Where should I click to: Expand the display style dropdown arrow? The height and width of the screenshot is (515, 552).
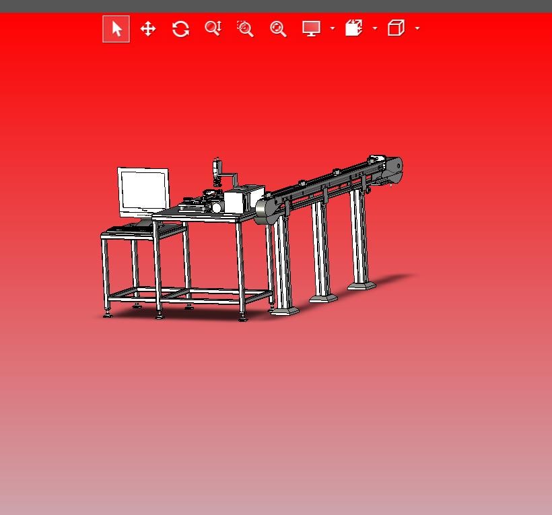pos(333,28)
